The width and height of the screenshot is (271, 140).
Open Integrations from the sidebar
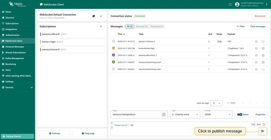[17, 29]
